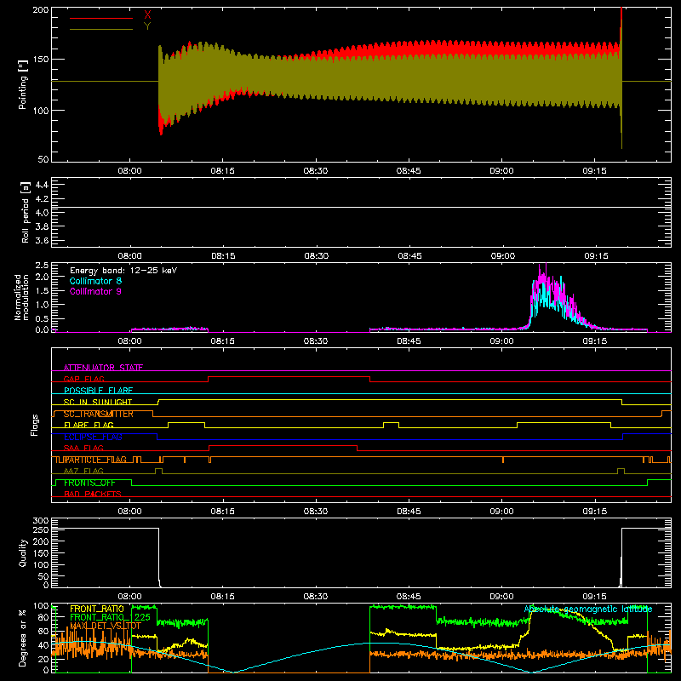Image resolution: width=681 pixels, height=681 pixels.
Task: Click the 'Normalized modulation' axis title
Action: pos(21,297)
